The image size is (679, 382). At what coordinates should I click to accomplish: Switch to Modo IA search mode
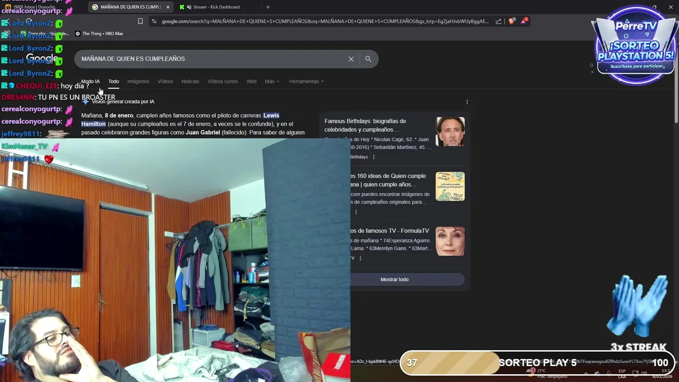90,81
